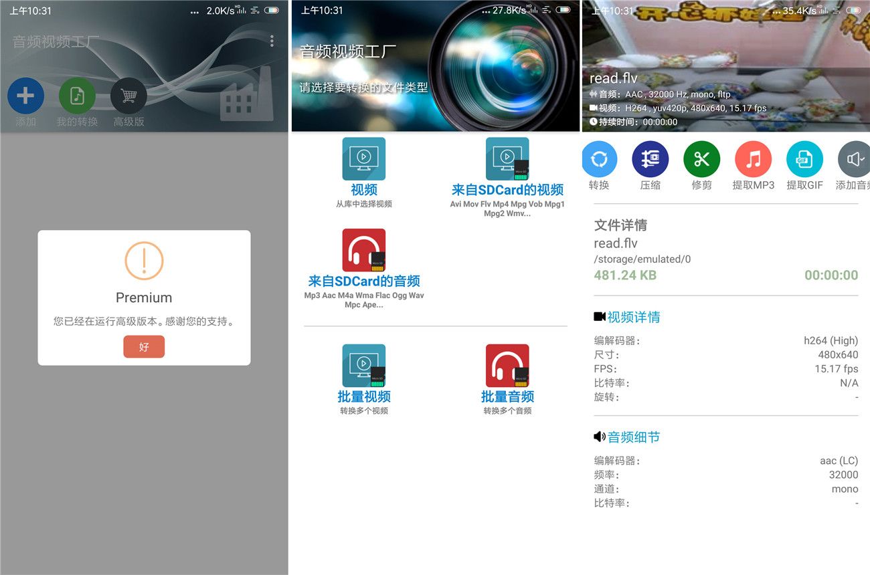
Task: Click the video preview thumbnail of read.flv
Action: pos(726,66)
